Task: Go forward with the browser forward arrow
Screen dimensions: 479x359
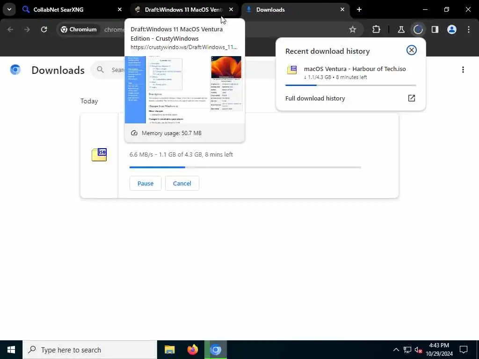Action: point(27,29)
